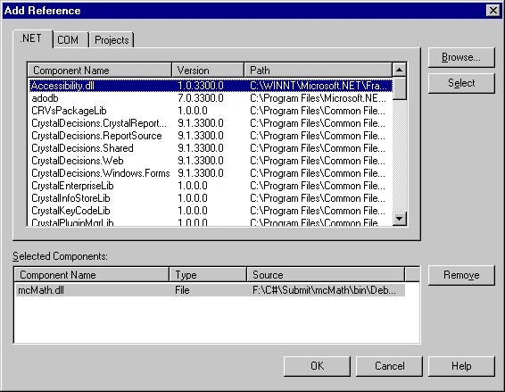The width and height of the screenshot is (505, 392).
Task: Click the component list scroll up arrow
Action: point(400,70)
